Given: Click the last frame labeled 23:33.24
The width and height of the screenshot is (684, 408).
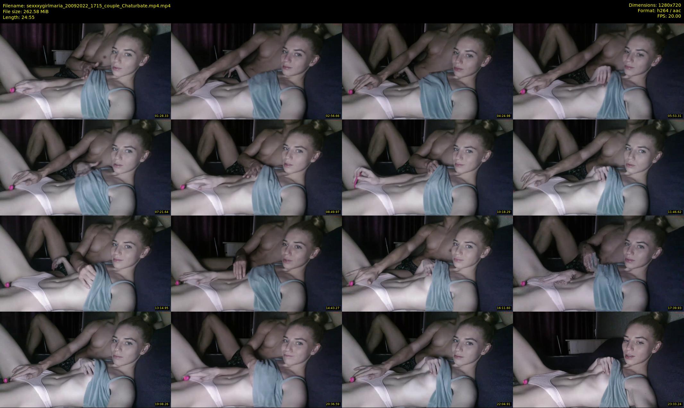Looking at the screenshot, I should tap(598, 359).
